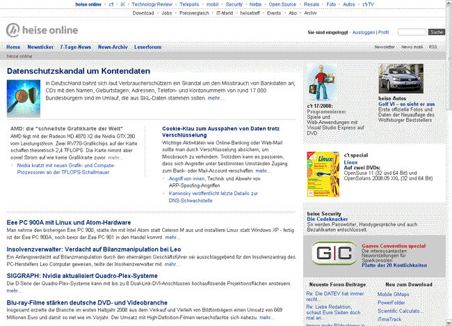Open the c't special Linux magazine cover

pos(323,174)
